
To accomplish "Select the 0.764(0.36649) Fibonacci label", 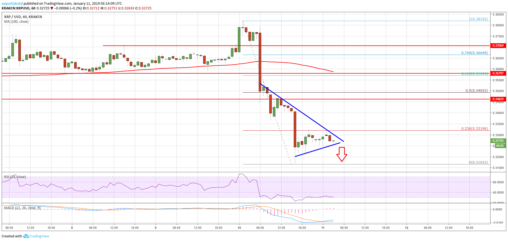I will [x=474, y=53].
